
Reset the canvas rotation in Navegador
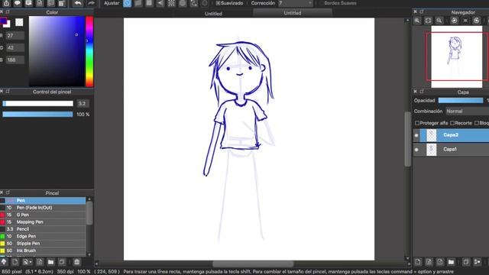click(465, 21)
